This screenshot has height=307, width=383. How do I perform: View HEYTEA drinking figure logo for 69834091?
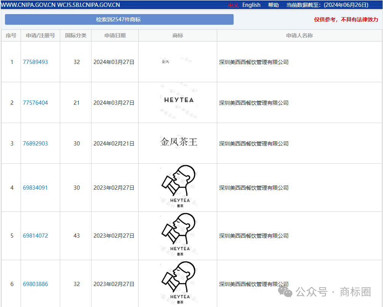point(179,187)
